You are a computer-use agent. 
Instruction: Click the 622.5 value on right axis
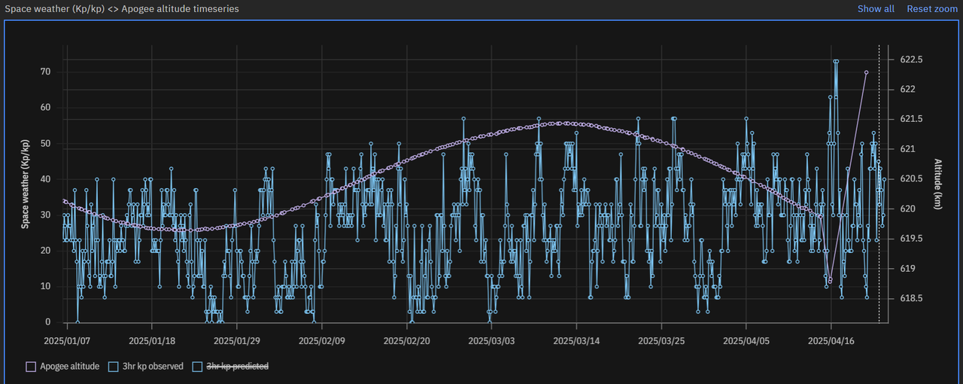point(911,59)
